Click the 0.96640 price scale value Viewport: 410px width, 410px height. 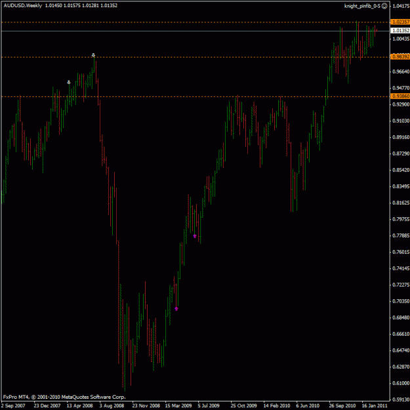point(401,72)
